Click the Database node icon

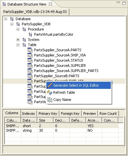tap(12, 19)
